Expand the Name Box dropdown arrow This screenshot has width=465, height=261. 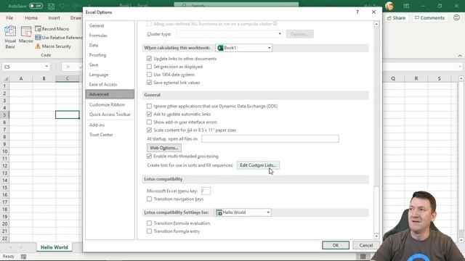(46, 67)
